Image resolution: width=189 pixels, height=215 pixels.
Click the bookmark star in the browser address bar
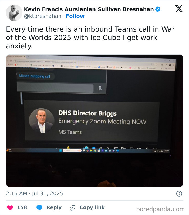click(151, 65)
